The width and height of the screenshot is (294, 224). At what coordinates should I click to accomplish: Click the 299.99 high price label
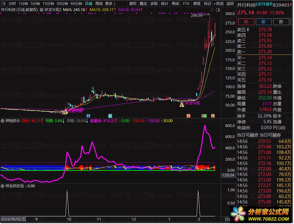point(197,15)
